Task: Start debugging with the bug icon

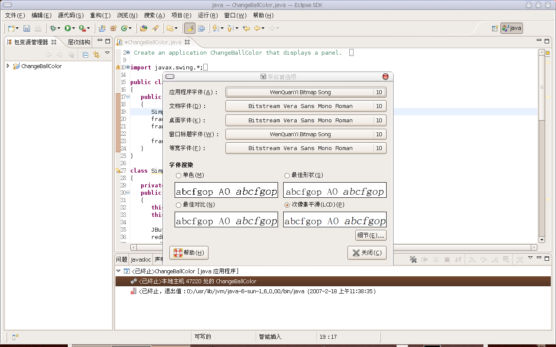Action: [53, 28]
